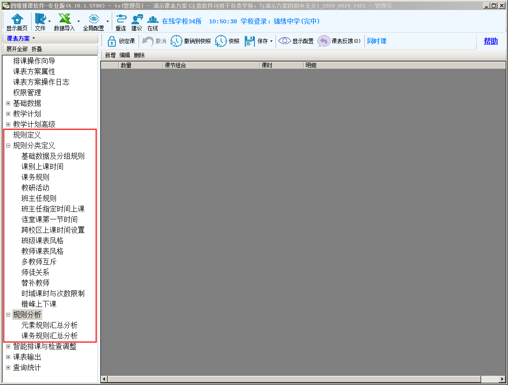This screenshot has width=508, height=385.
Task: Click 新增 in the table menu
Action: click(110, 56)
